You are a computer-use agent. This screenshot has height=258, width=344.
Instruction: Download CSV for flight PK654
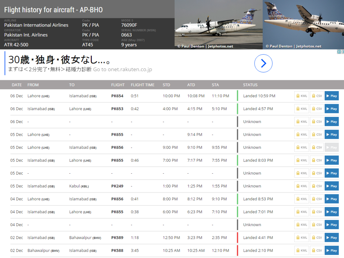point(317,96)
